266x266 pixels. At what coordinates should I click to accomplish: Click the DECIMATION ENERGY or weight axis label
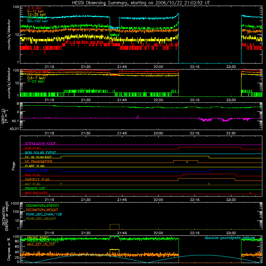click(x=5, y=216)
